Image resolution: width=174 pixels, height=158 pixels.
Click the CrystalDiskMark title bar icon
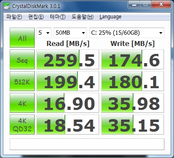click(7, 6)
